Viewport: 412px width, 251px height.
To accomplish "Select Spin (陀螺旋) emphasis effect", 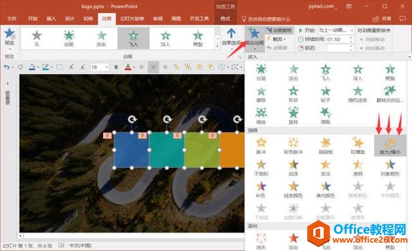I will [x=358, y=146].
